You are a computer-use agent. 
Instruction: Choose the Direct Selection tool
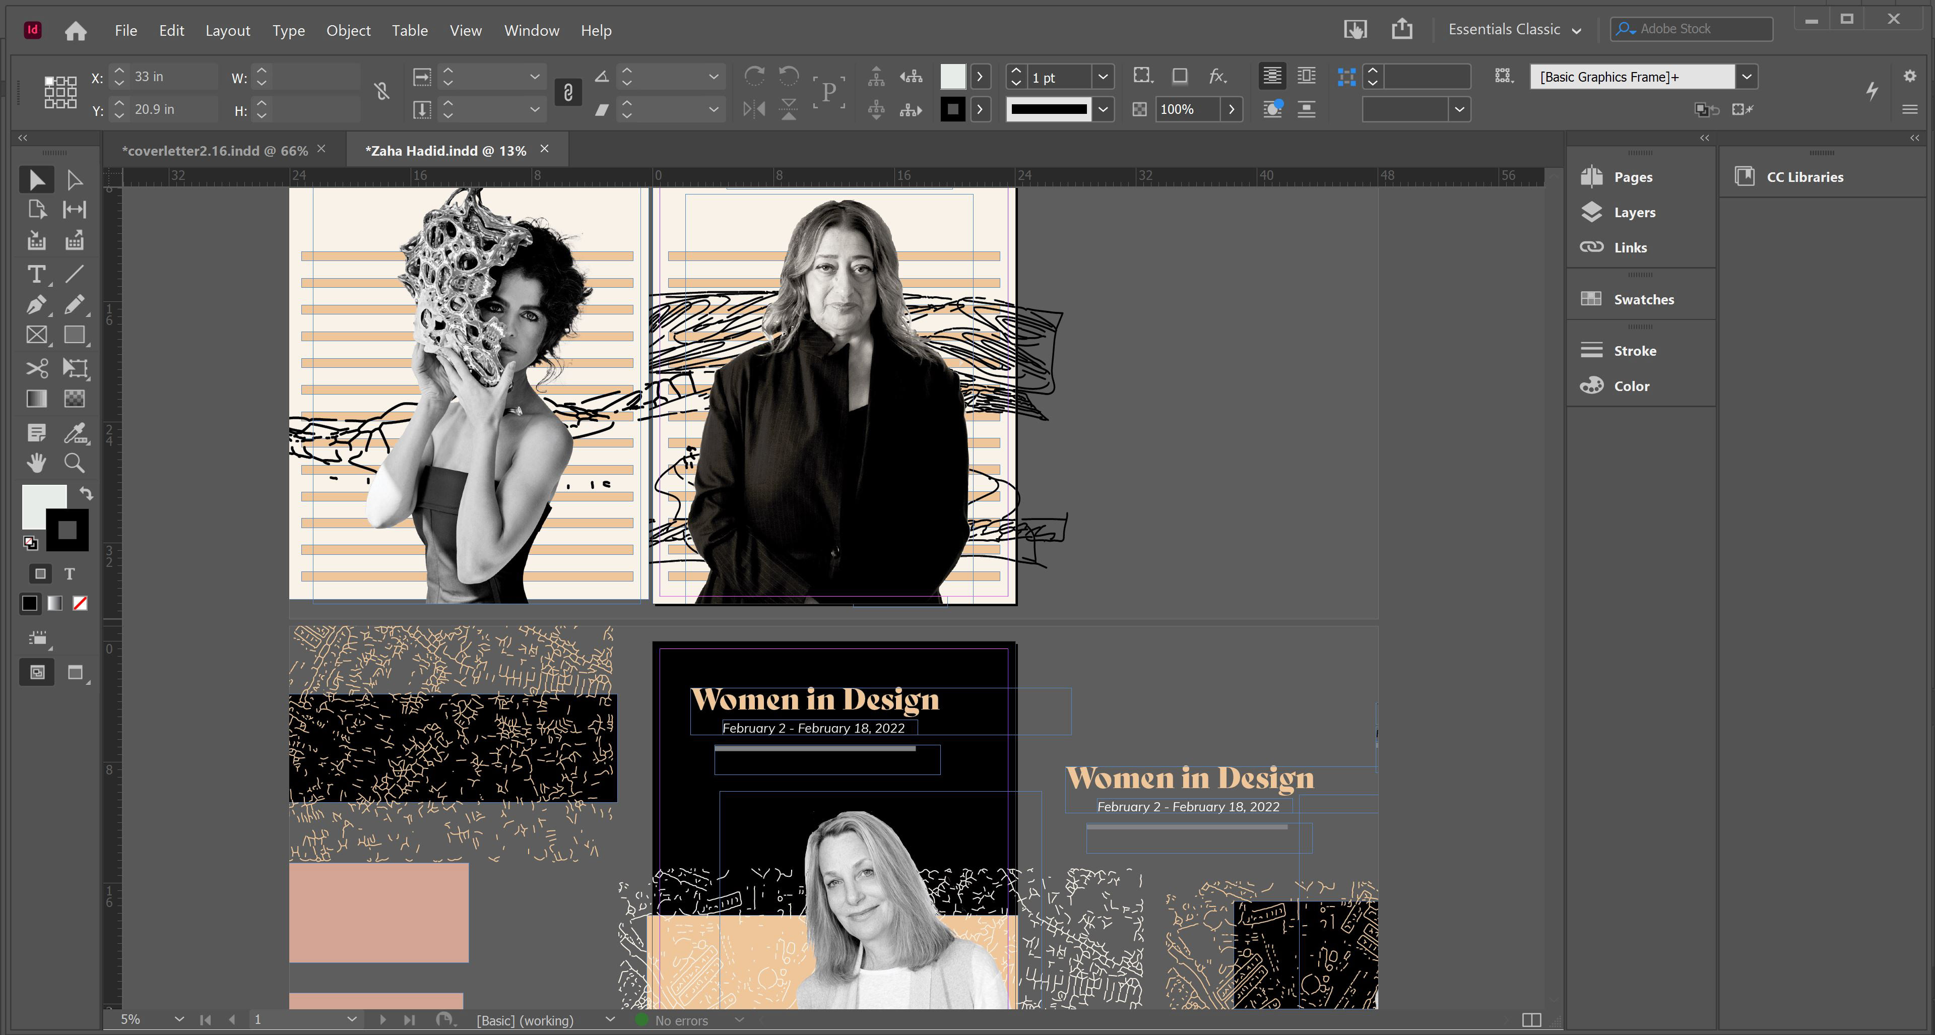[75, 180]
